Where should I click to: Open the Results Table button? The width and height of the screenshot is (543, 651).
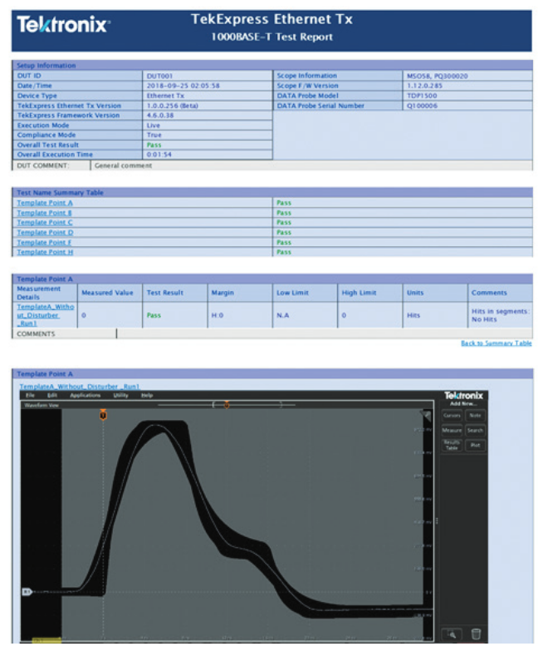click(x=452, y=446)
